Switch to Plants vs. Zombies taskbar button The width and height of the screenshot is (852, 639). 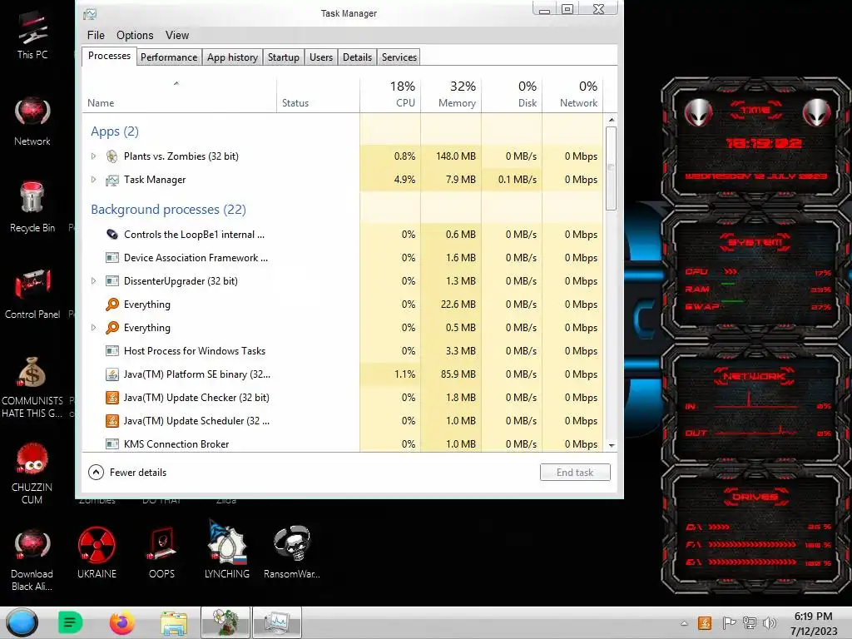click(x=225, y=622)
